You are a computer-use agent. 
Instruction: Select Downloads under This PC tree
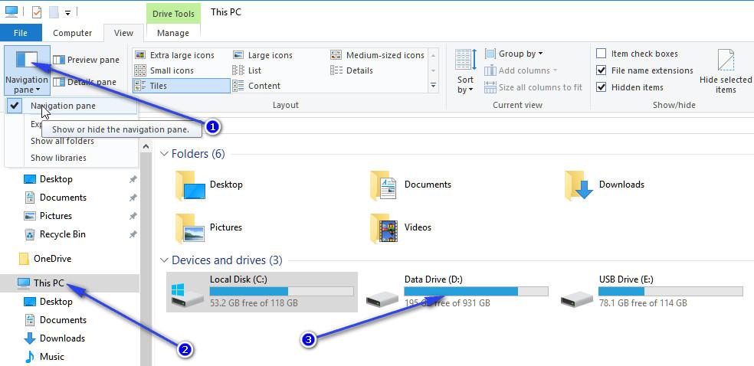click(63, 338)
